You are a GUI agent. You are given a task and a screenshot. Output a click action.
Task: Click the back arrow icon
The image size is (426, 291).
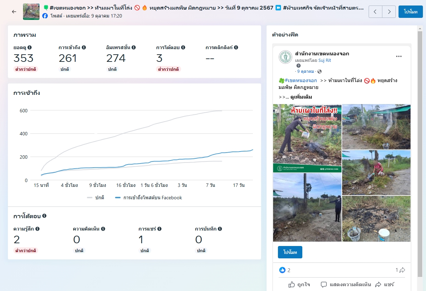(x=14, y=12)
